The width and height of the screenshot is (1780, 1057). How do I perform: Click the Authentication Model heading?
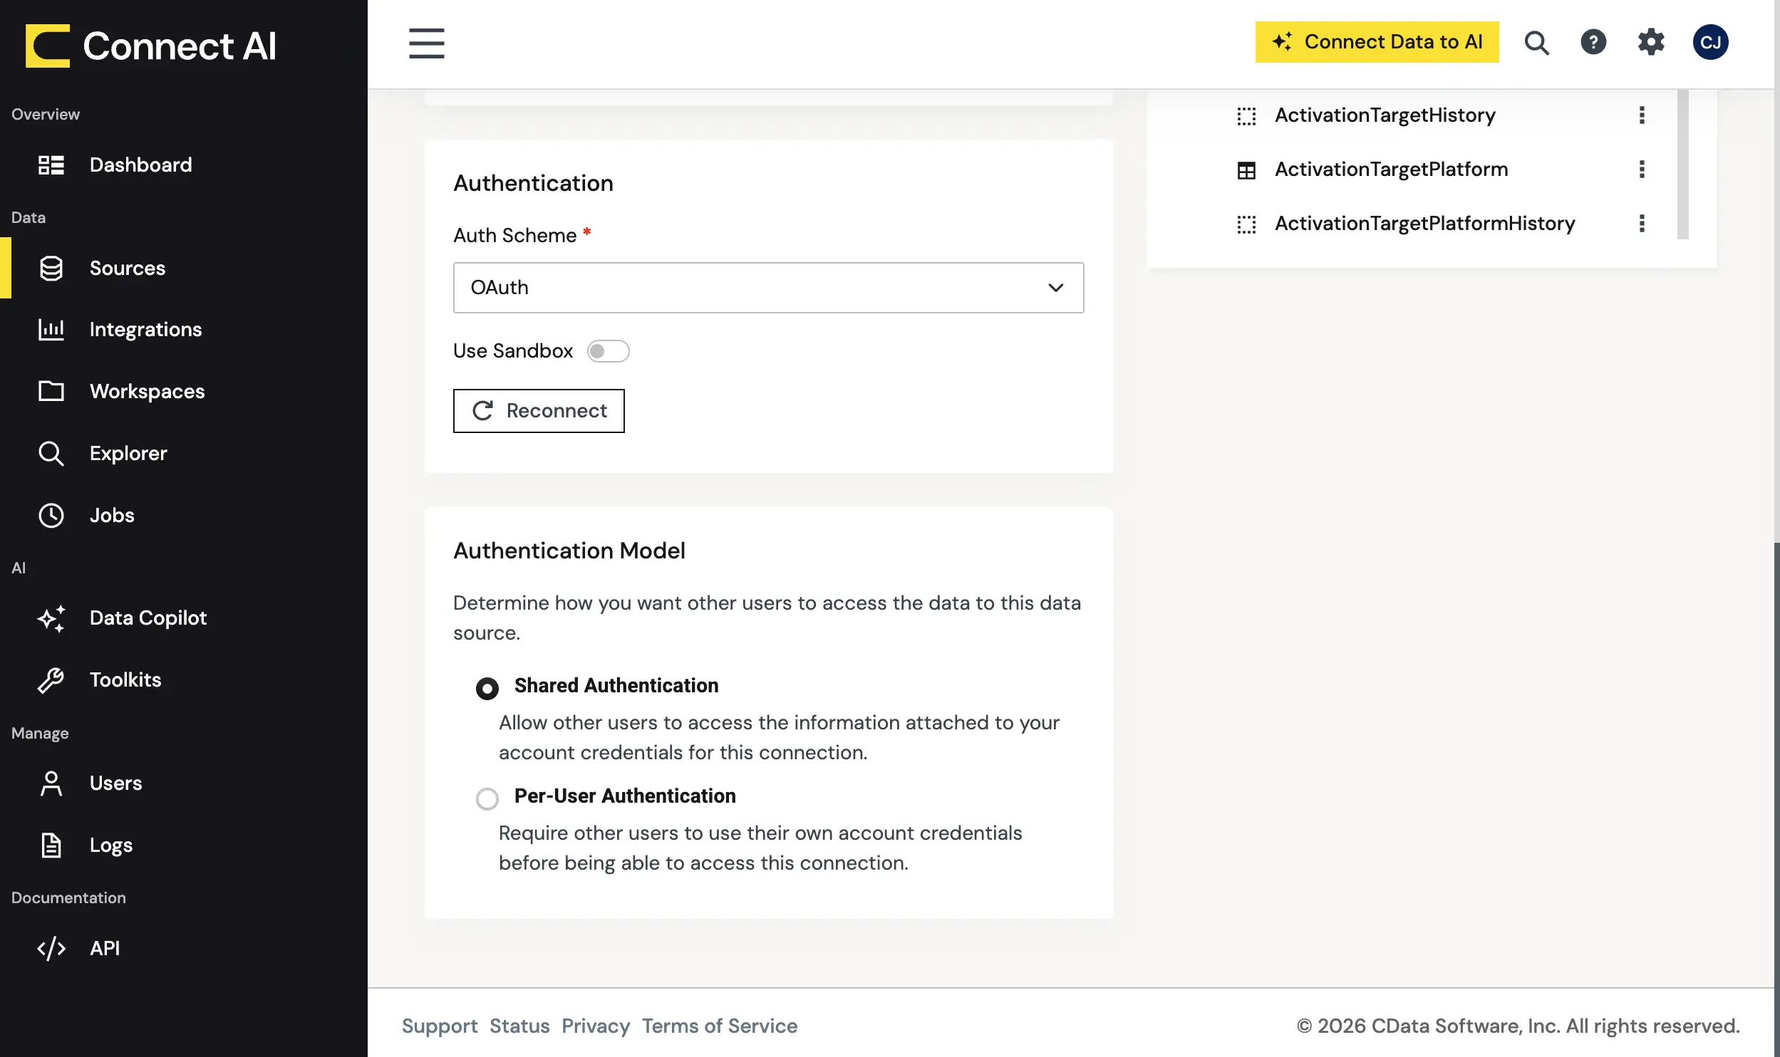pyautogui.click(x=569, y=551)
